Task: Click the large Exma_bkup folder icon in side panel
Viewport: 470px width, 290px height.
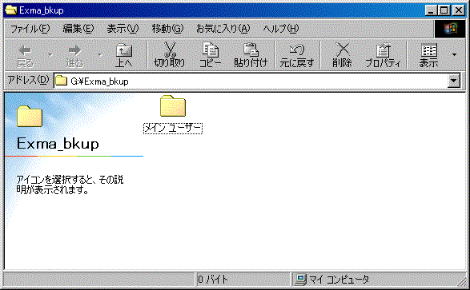Action: click(x=30, y=117)
